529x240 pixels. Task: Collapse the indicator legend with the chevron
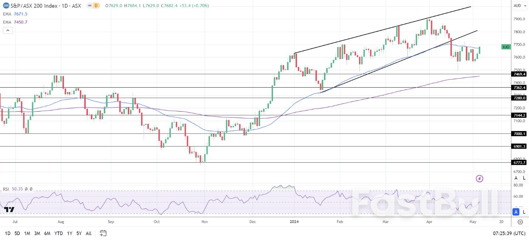coord(8,30)
